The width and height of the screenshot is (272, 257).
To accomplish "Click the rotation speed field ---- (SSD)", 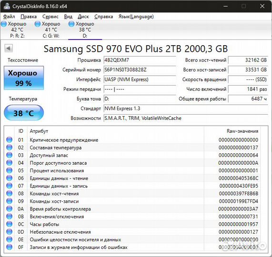I will coord(248,79).
